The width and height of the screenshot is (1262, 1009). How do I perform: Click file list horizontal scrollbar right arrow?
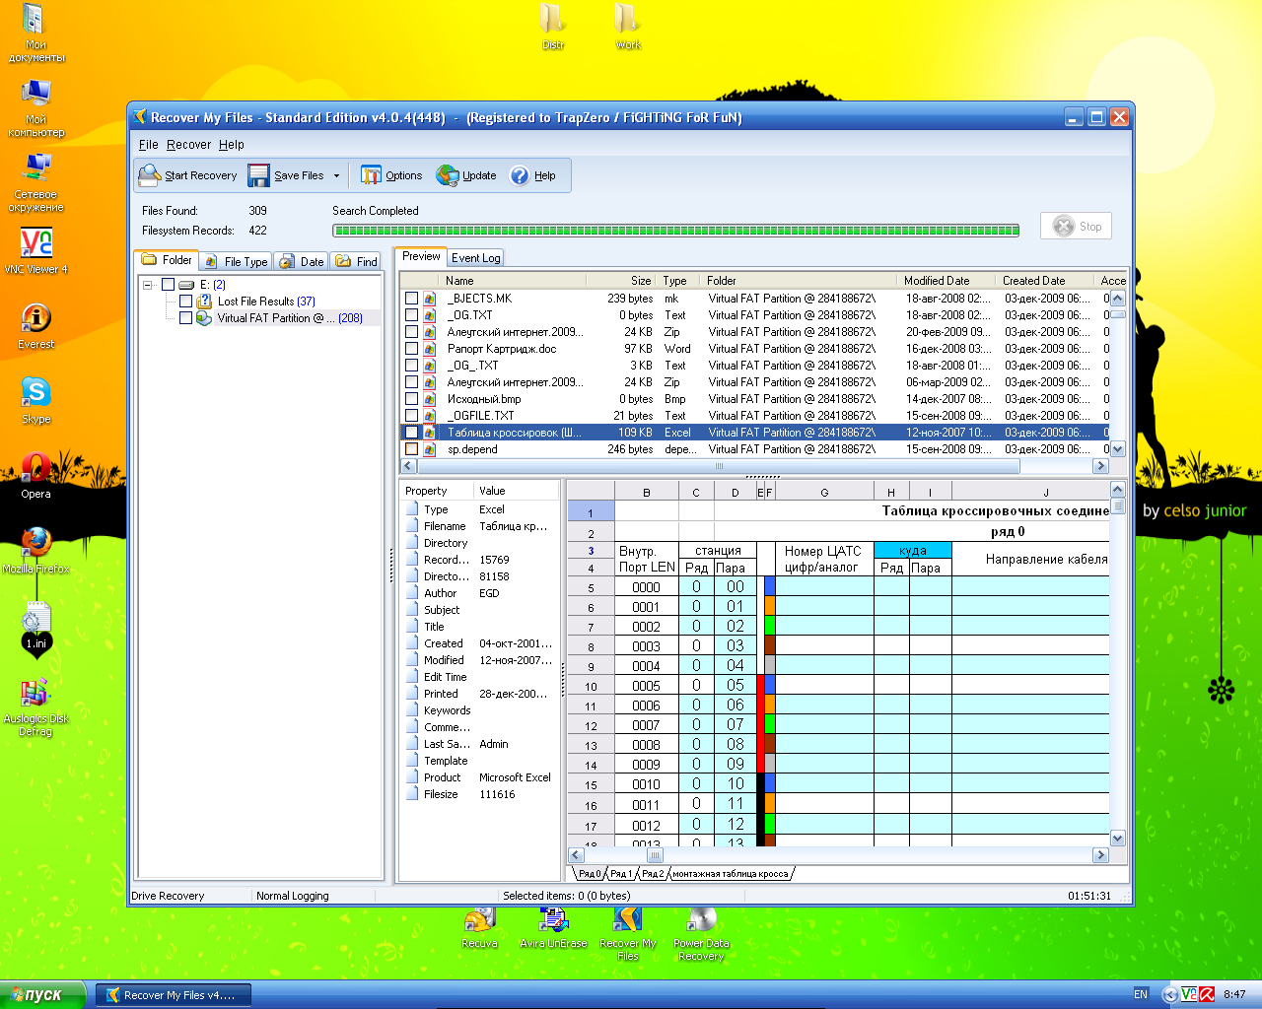[1101, 466]
